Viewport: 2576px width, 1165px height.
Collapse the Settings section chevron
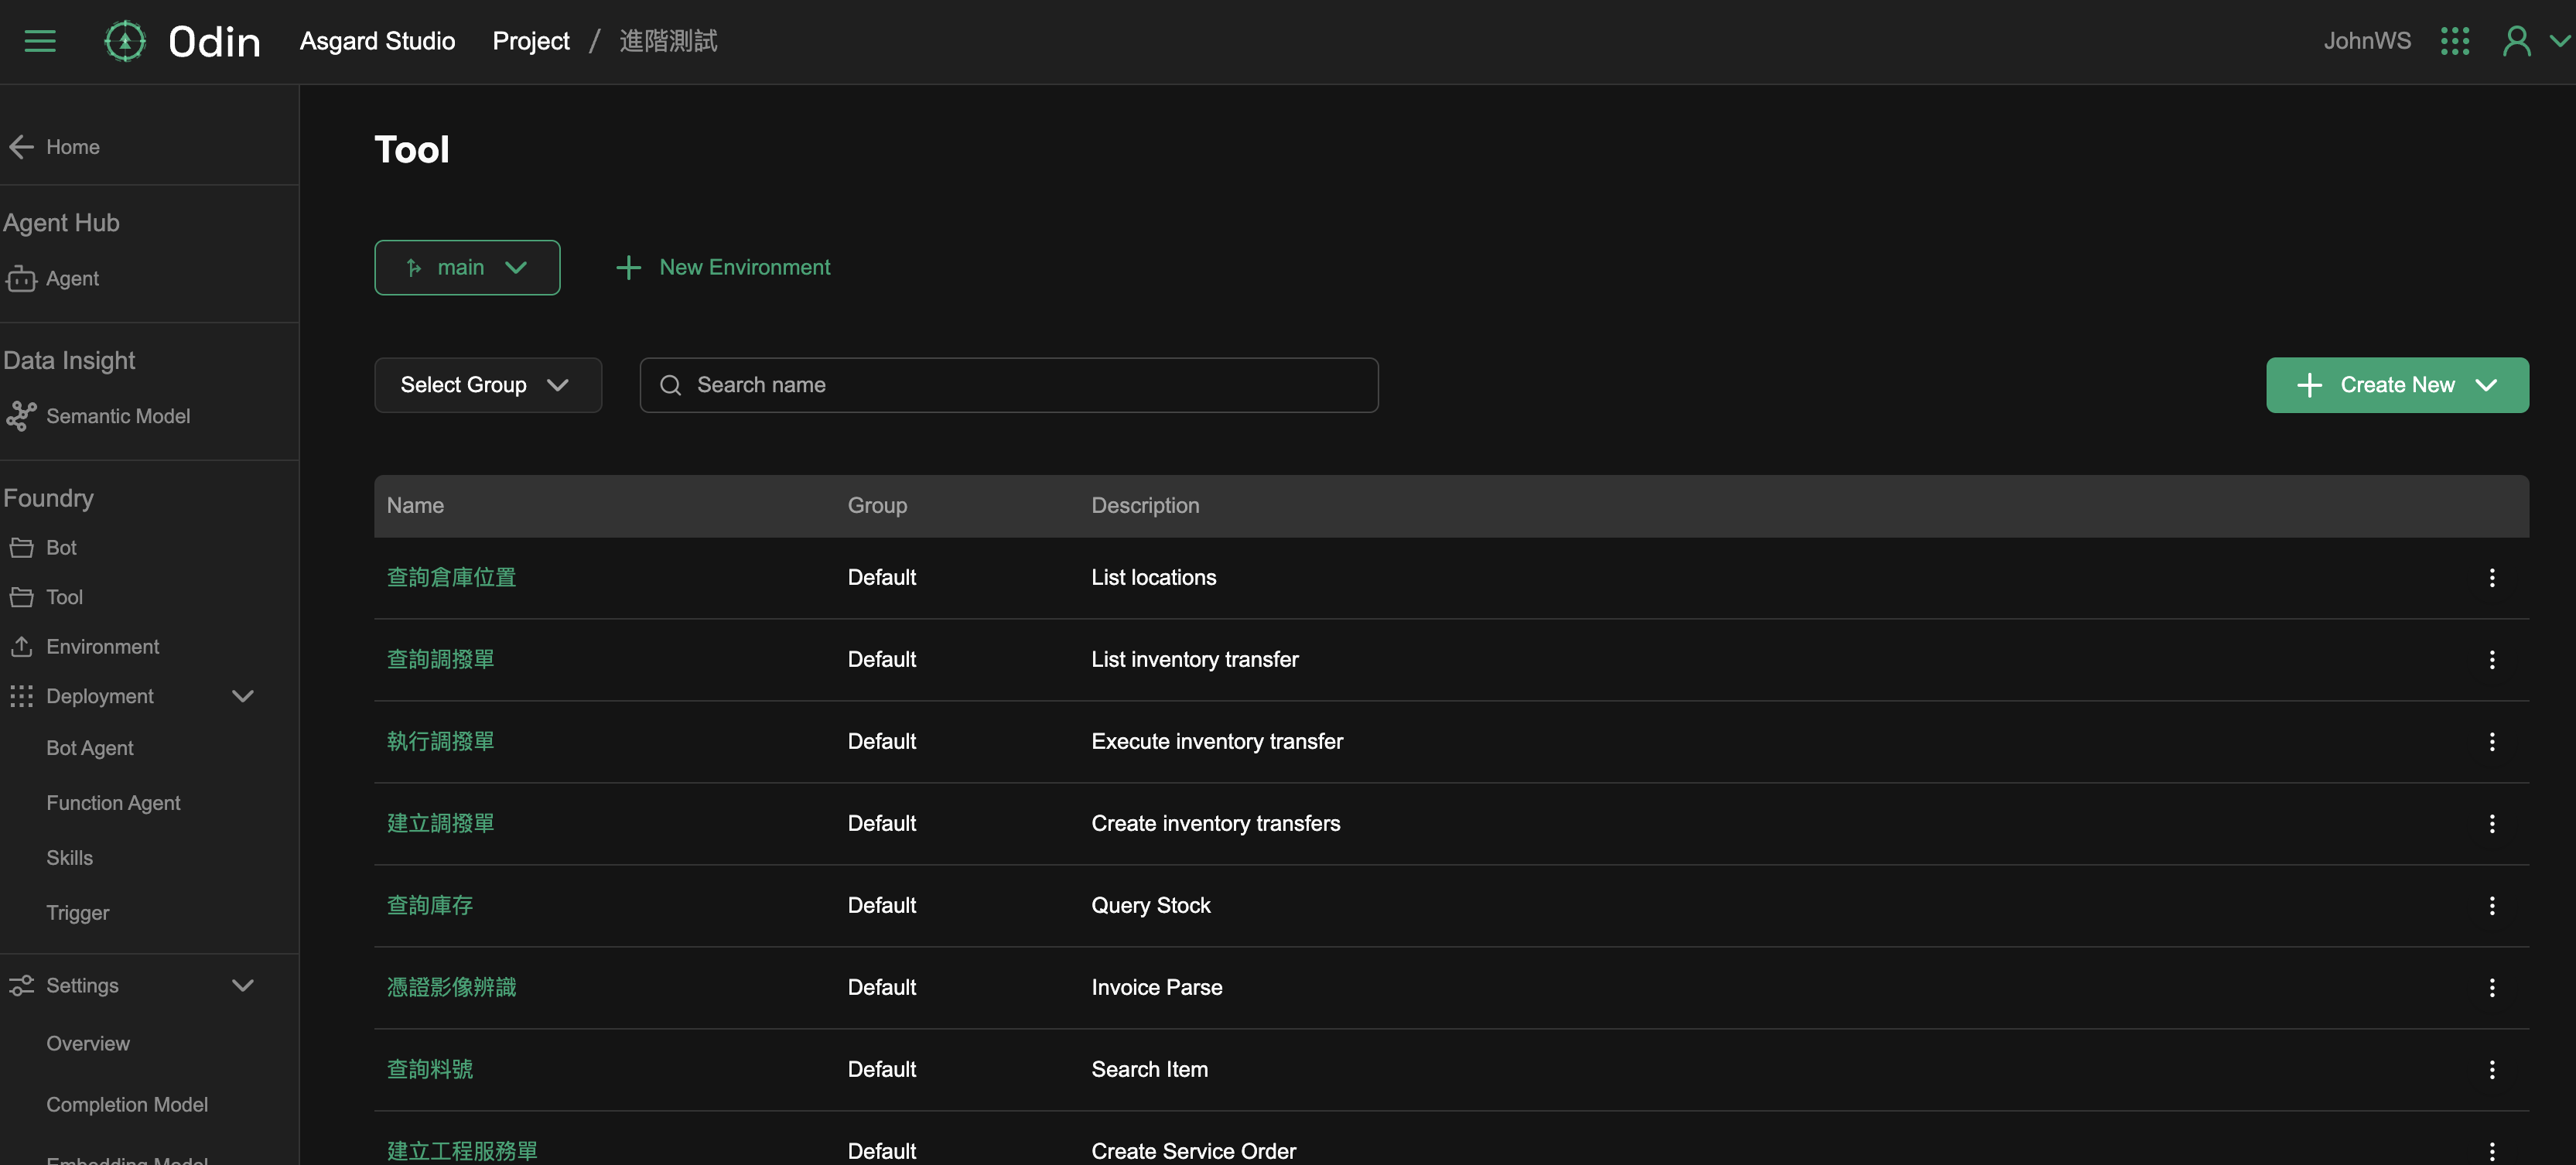point(242,985)
